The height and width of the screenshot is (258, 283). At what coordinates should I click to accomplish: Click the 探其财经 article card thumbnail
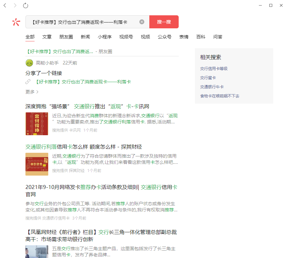[37, 164]
